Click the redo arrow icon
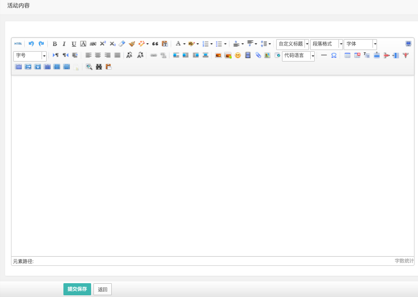 41,44
